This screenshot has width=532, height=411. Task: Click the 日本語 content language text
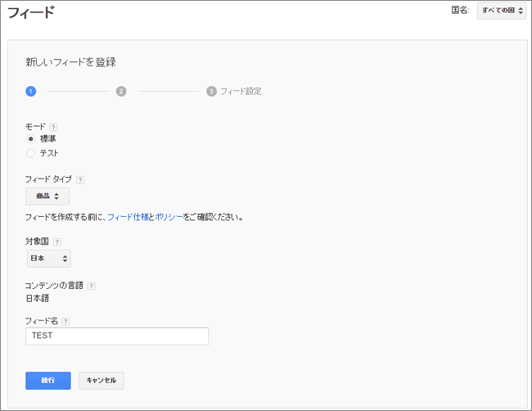(38, 299)
